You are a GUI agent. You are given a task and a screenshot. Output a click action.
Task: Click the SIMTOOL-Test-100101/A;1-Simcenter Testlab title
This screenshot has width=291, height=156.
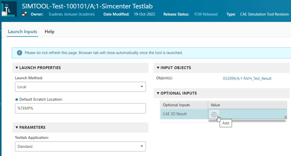(x=87, y=6)
